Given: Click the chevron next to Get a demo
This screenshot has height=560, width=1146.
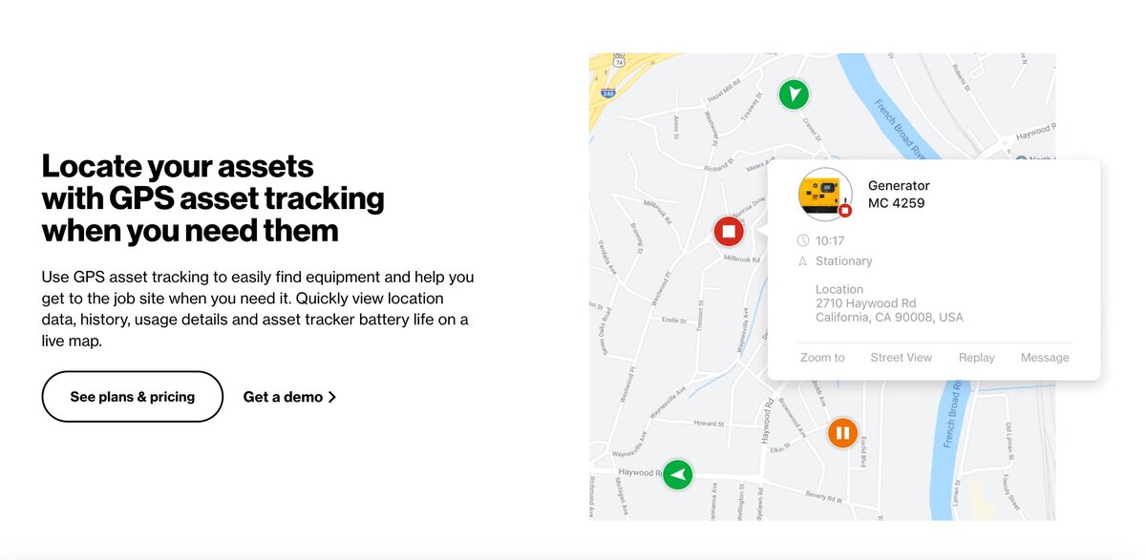Looking at the screenshot, I should coord(332,397).
